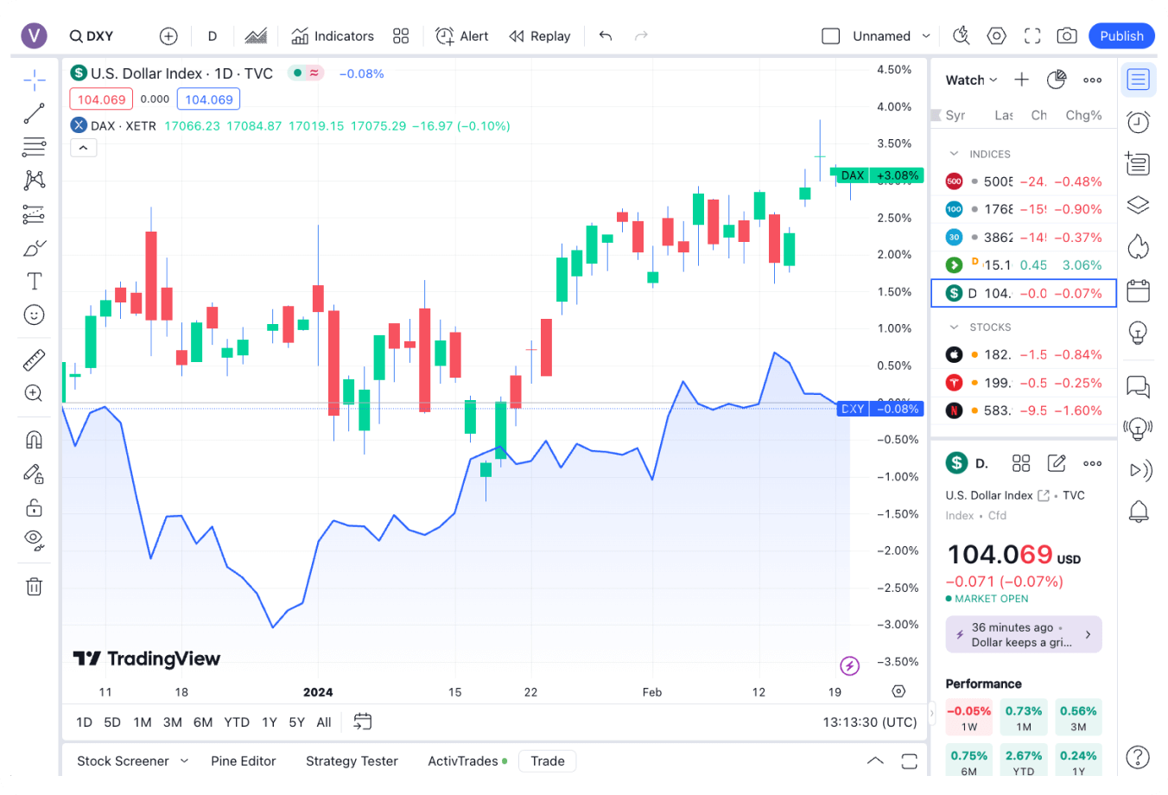Lock all drawings with the padlock icon
Viewport: 1168px width, 795px height.
point(34,507)
